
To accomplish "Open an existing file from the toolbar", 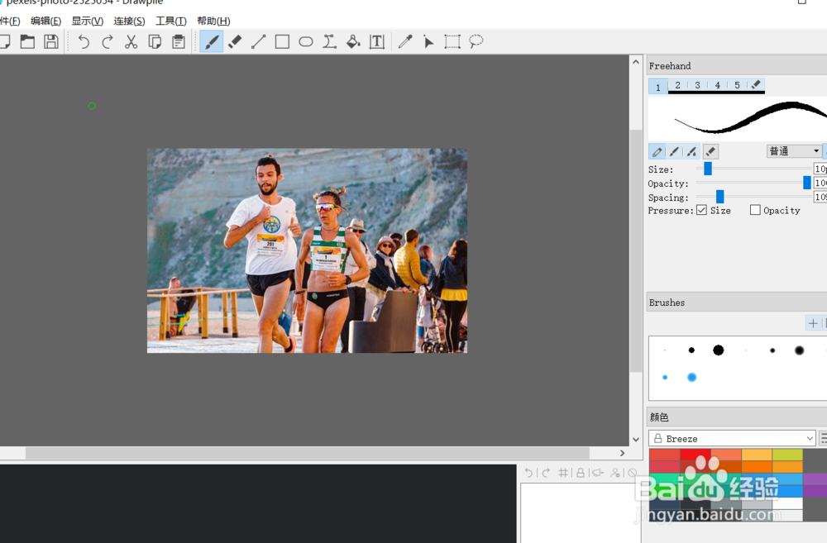I will tap(27, 41).
